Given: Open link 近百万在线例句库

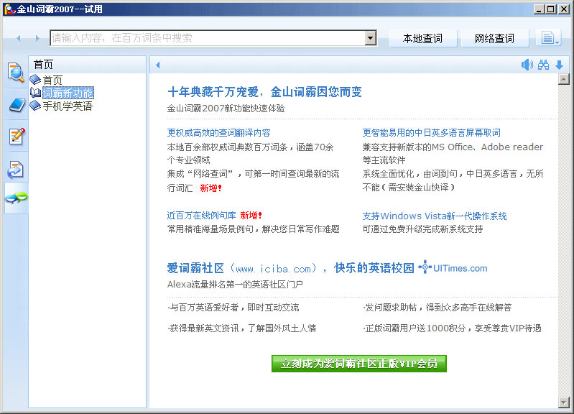Looking at the screenshot, I should pos(201,216).
